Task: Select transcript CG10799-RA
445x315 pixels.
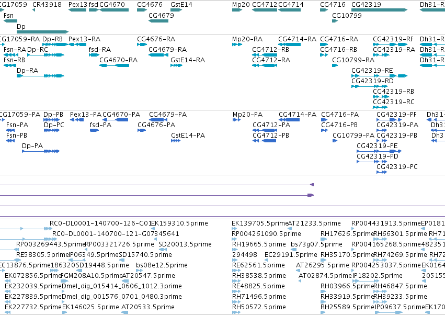Action: [335, 65]
